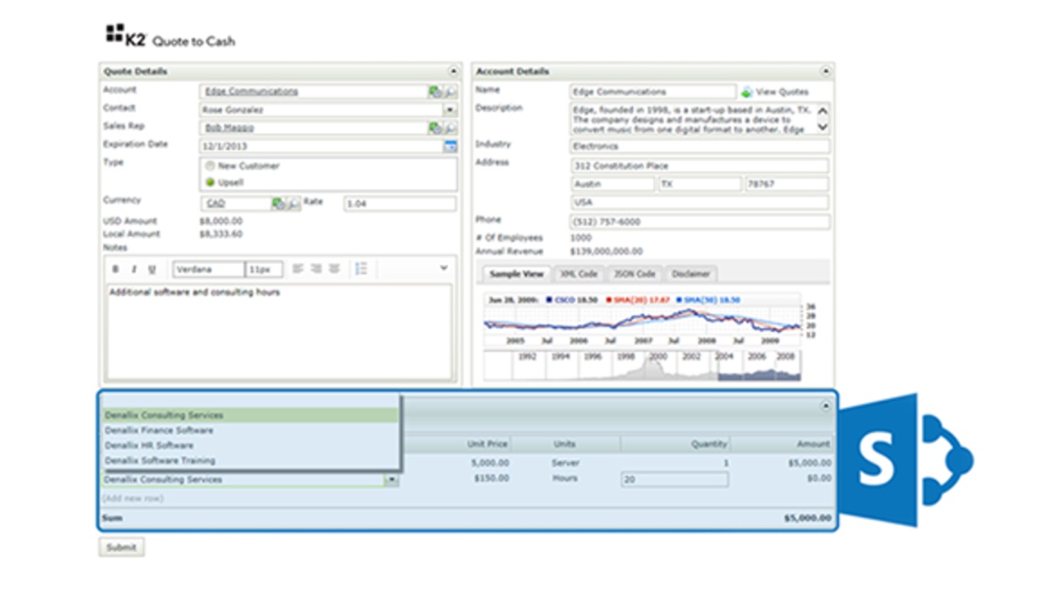The image size is (1048, 589).
Task: Click the View Quotes icon
Action: click(746, 91)
